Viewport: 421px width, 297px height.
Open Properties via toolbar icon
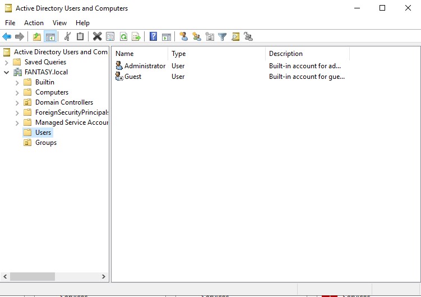click(x=110, y=36)
